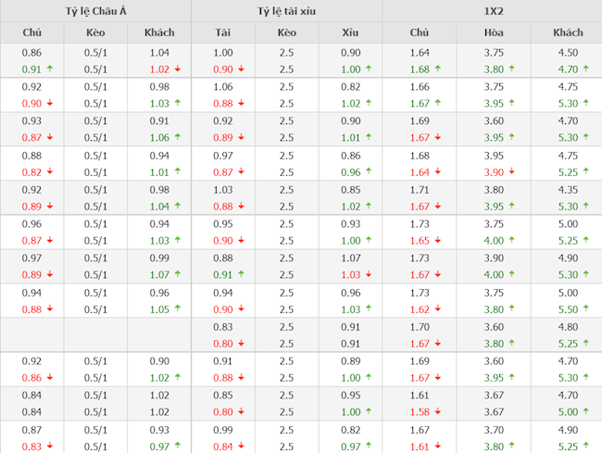This screenshot has height=453, width=602.
Task: Click the Xỉu column header
Action: tap(350, 33)
